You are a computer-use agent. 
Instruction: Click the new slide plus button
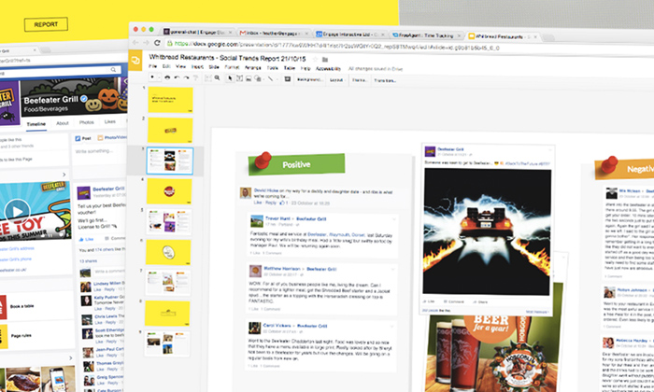152,77
